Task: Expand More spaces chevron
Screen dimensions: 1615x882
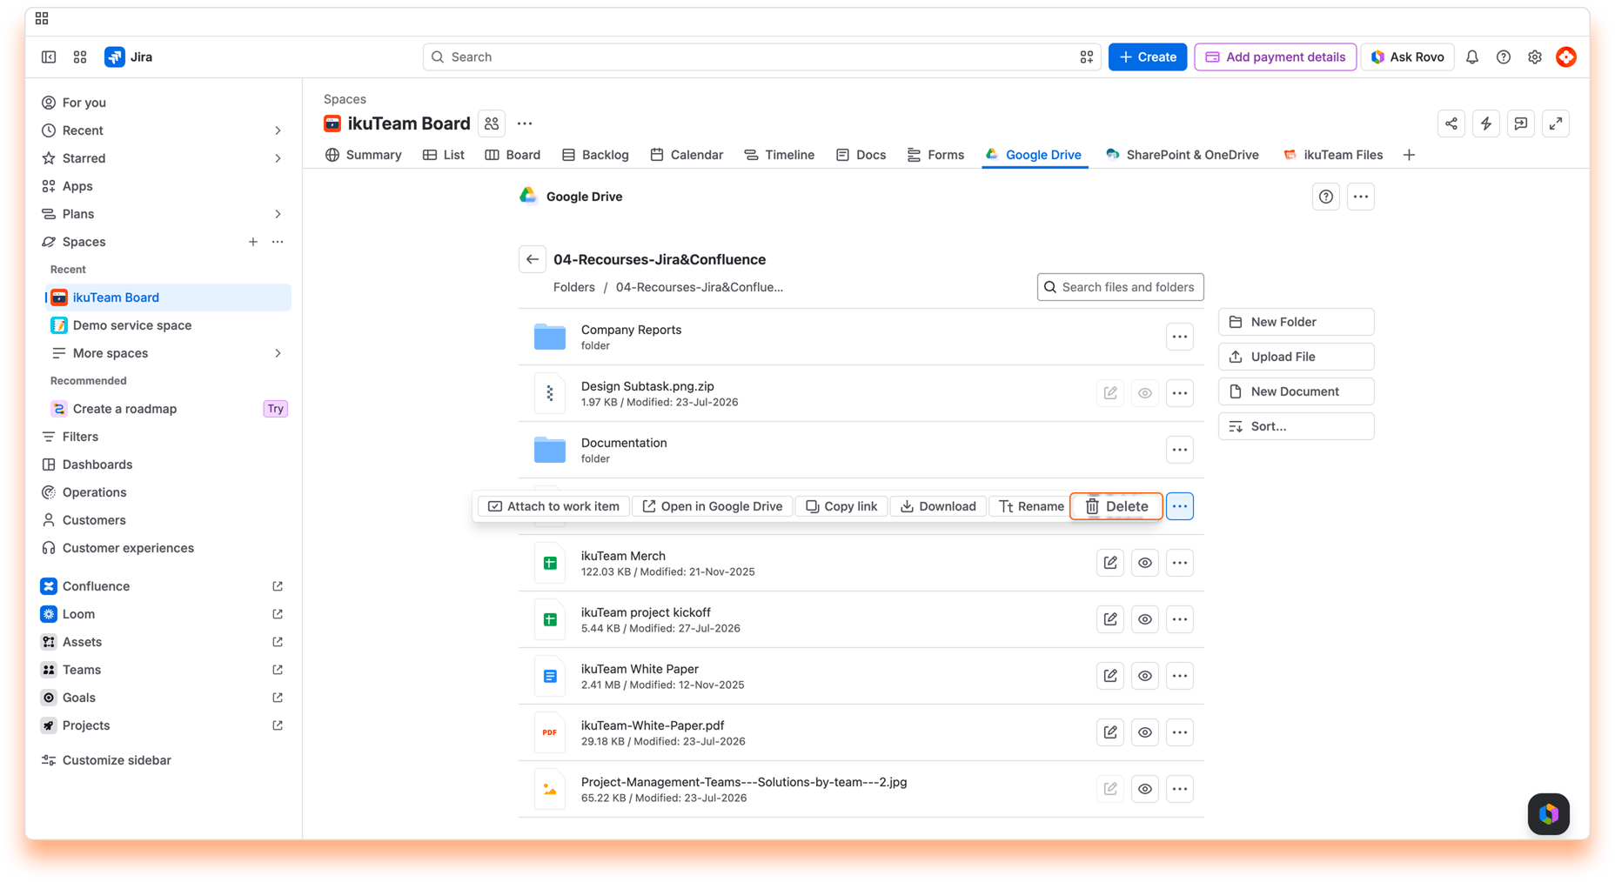Action: point(278,353)
